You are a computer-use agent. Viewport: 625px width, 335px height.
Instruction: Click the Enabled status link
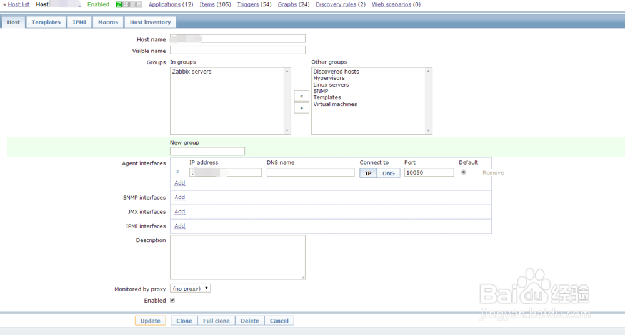pyautogui.click(x=98, y=4)
